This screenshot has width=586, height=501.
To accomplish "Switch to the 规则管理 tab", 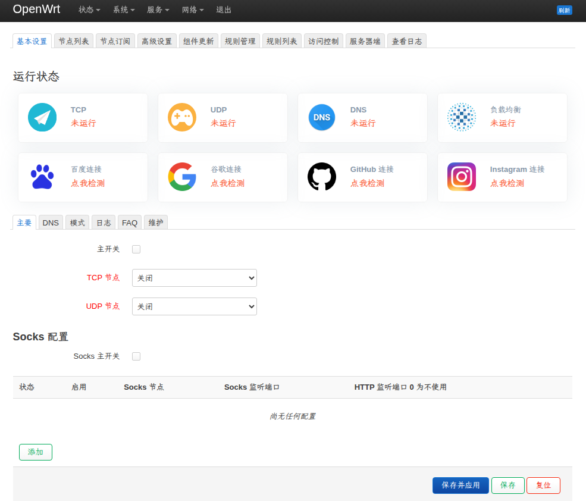I will pyautogui.click(x=240, y=41).
